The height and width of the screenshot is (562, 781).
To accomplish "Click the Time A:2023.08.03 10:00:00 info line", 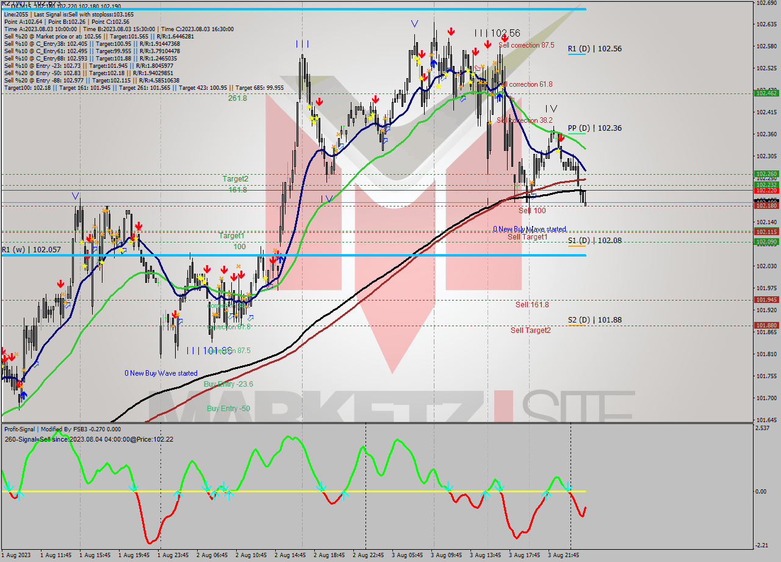I will [119, 29].
